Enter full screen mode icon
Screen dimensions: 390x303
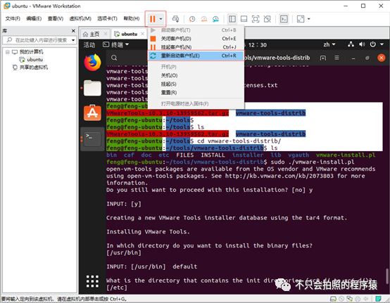coord(256,19)
